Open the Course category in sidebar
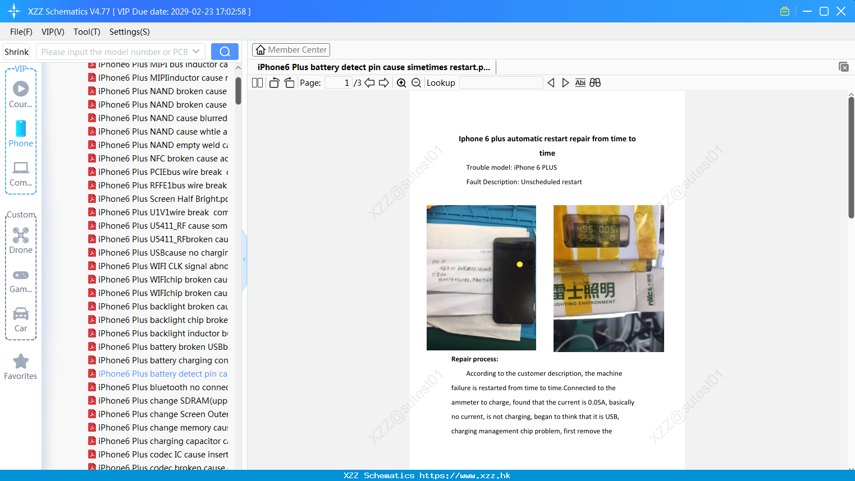Viewport: 855px width, 481px height. [21, 94]
